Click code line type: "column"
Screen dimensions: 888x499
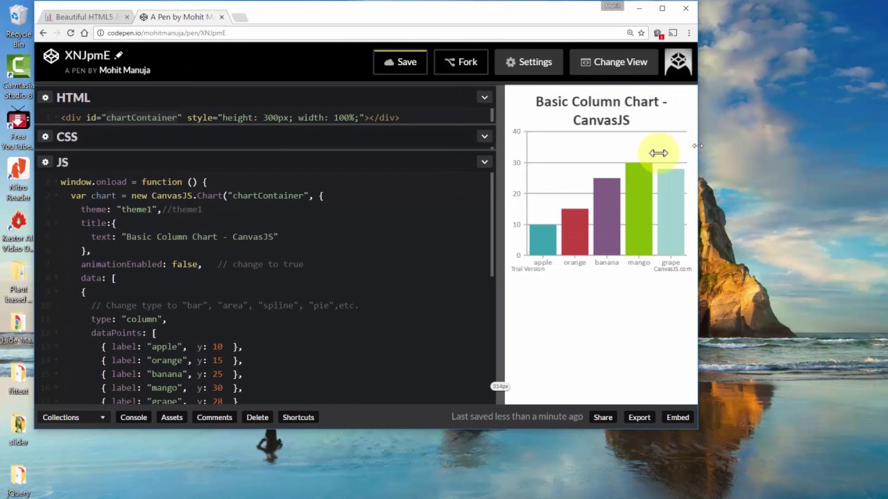coord(128,319)
